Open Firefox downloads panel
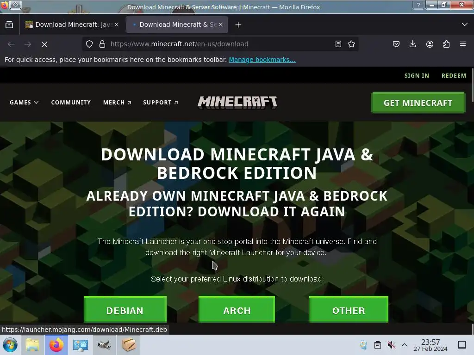Screen dimensions: 474x355 tap(412, 44)
